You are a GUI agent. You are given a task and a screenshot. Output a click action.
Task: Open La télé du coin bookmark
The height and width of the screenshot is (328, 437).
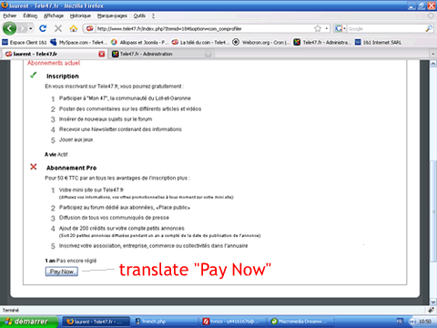pos(200,42)
